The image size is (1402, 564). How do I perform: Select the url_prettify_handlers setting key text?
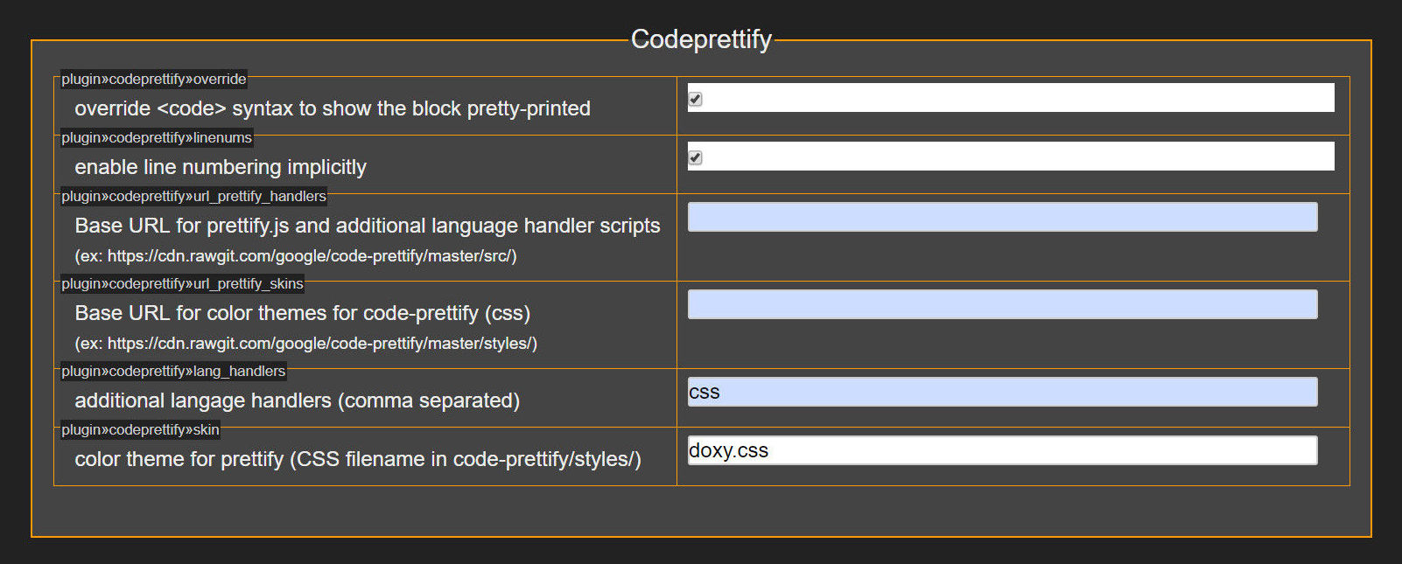(194, 197)
